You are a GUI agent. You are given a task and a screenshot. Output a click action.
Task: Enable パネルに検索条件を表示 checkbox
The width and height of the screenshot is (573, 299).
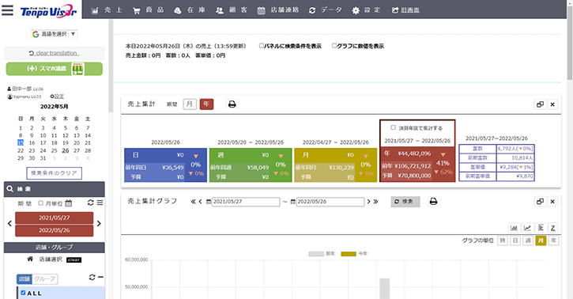(x=262, y=46)
